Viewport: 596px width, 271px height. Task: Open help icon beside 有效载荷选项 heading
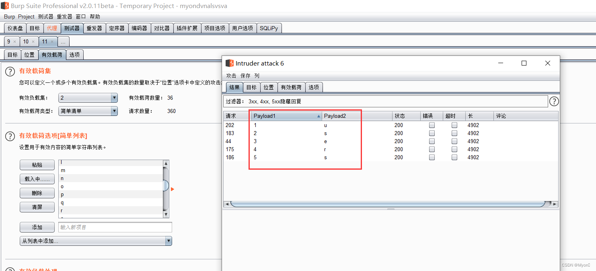[10, 136]
